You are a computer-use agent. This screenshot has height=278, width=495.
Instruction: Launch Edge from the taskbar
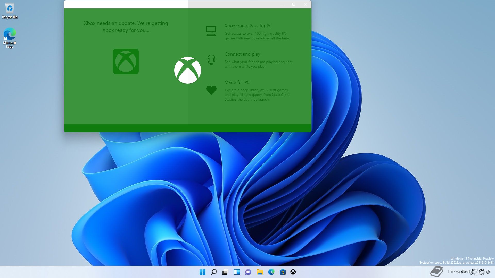(x=271, y=272)
